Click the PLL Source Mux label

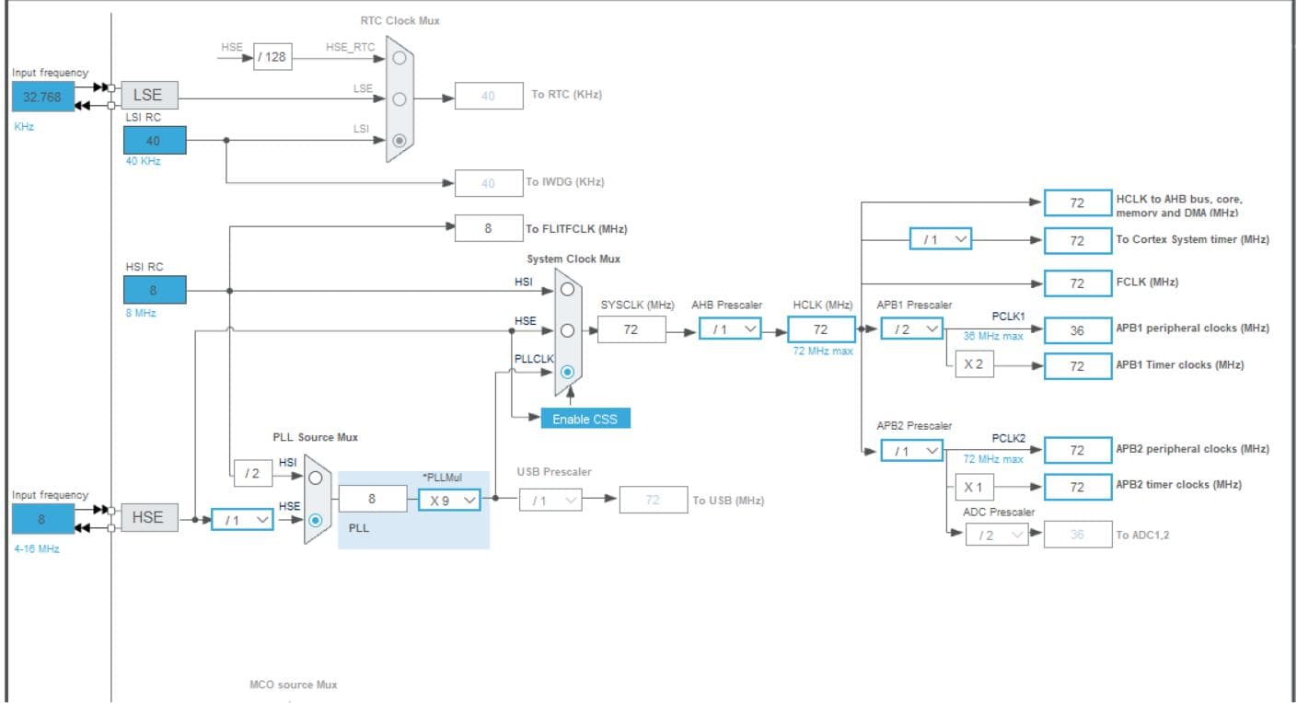click(x=316, y=437)
